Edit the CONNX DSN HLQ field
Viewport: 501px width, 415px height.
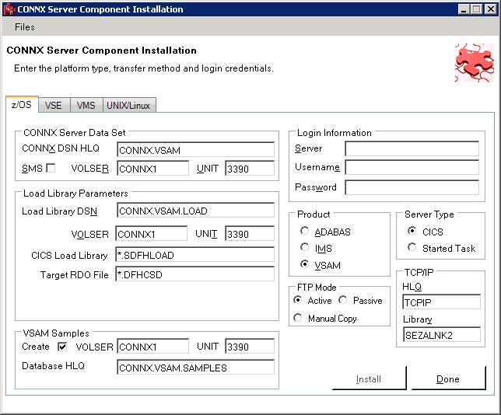(x=195, y=149)
